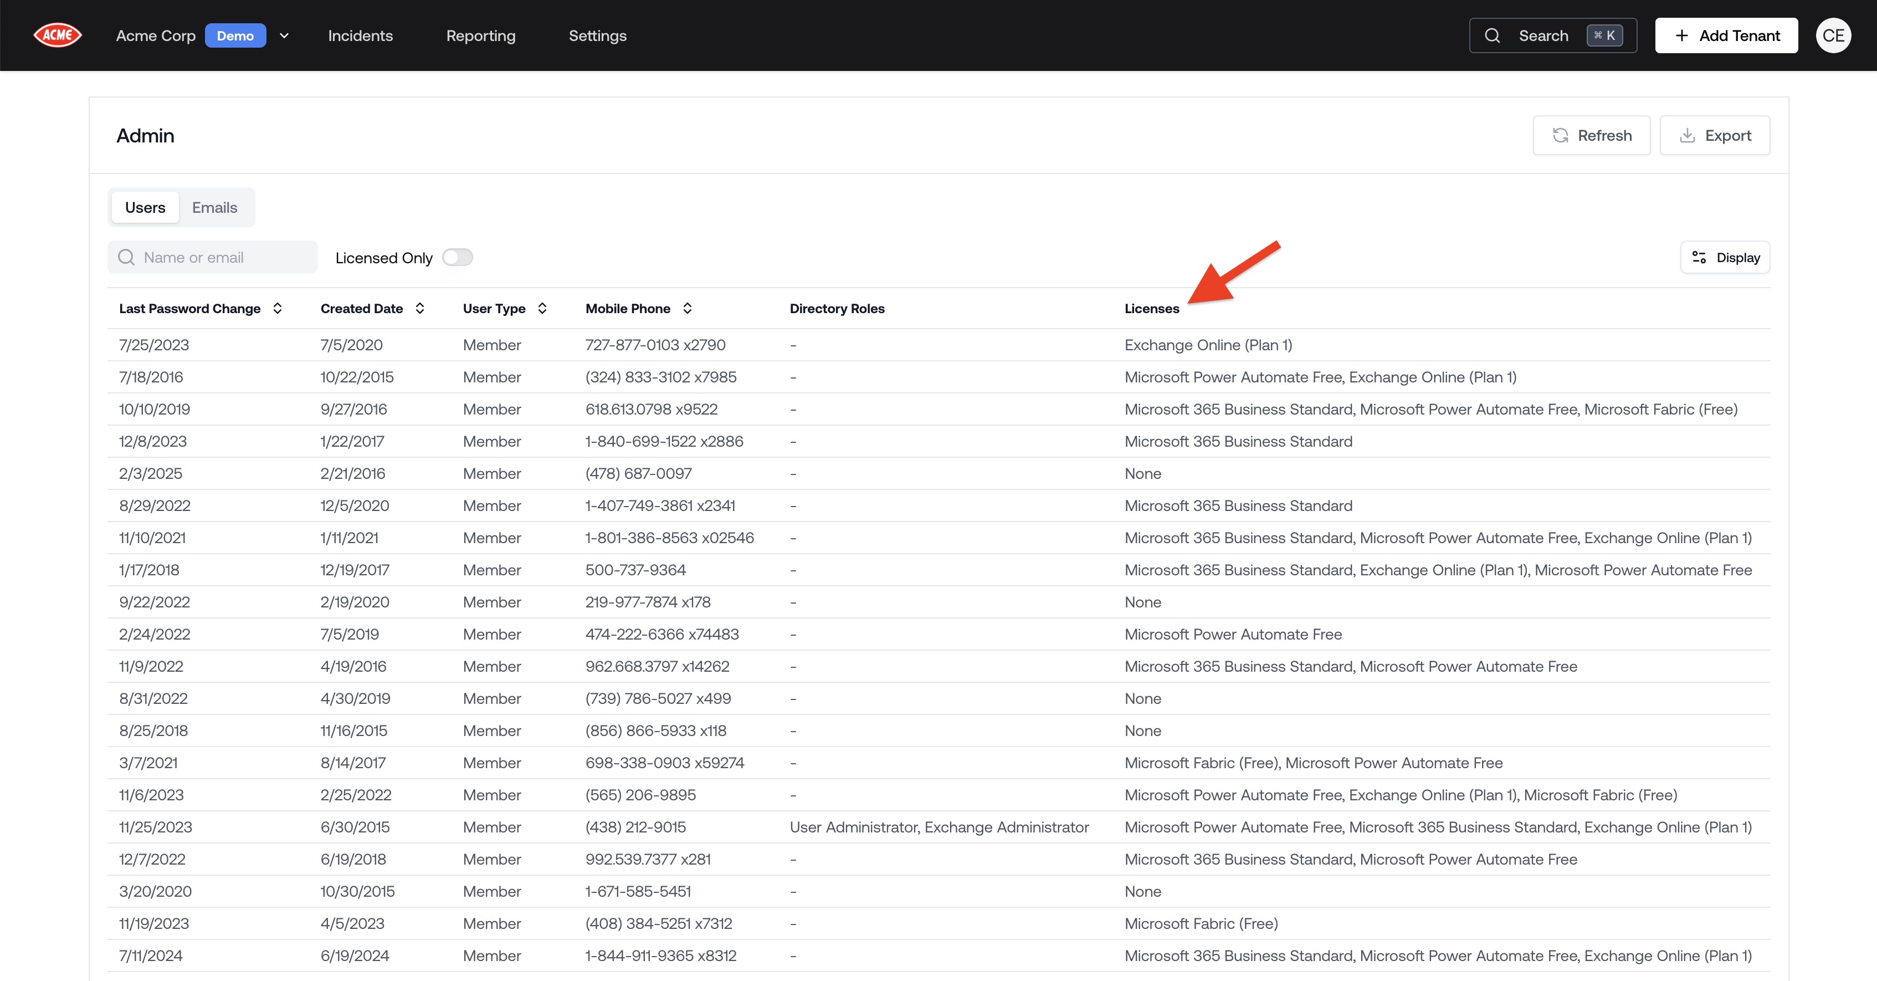Click the Refresh button
The width and height of the screenshot is (1877, 981).
pos(1591,136)
